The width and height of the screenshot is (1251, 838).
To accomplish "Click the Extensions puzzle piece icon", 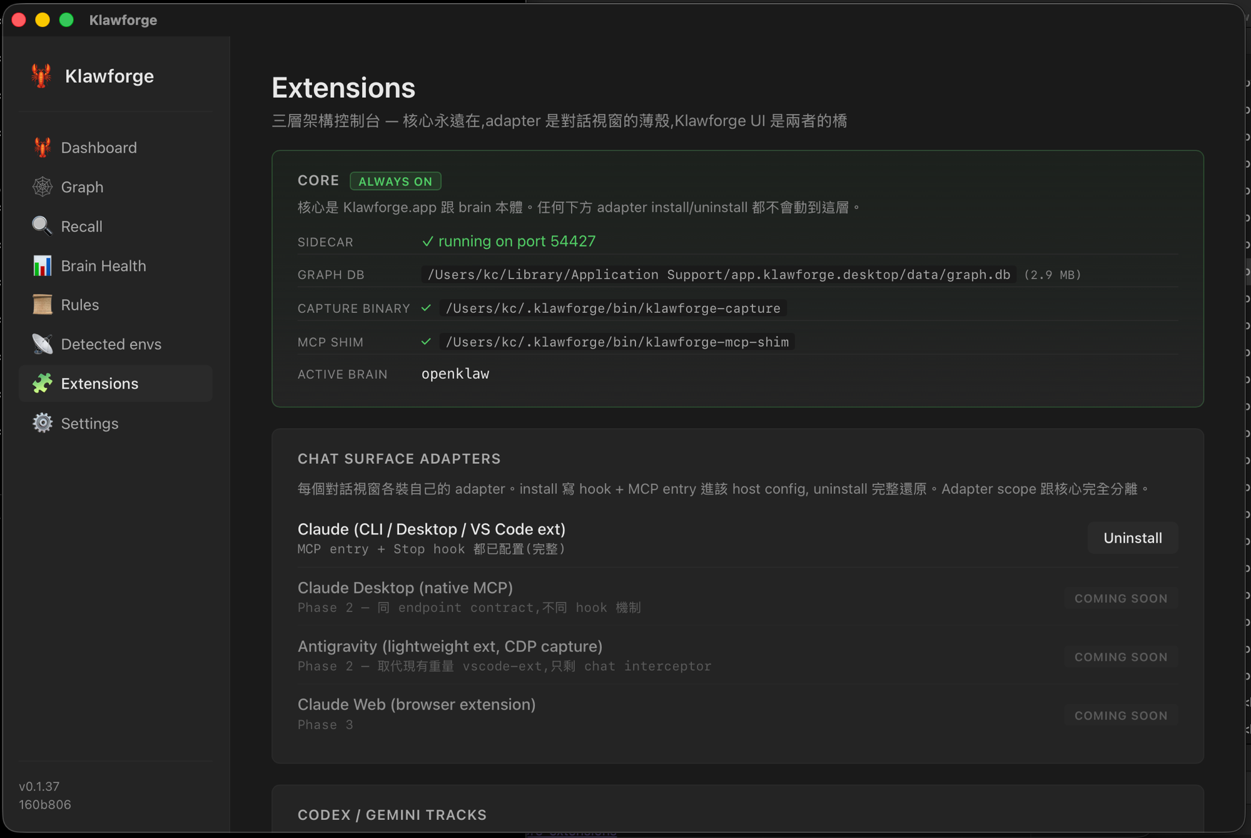I will [x=42, y=384].
